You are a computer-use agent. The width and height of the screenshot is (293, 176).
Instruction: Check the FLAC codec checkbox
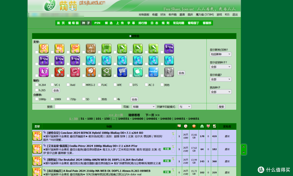(x=99, y=85)
